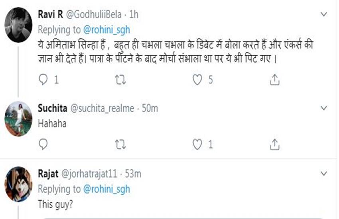The width and height of the screenshot is (339, 219).
Task: Retweet Ravi R's Hindi tweet
Action: [120, 80]
